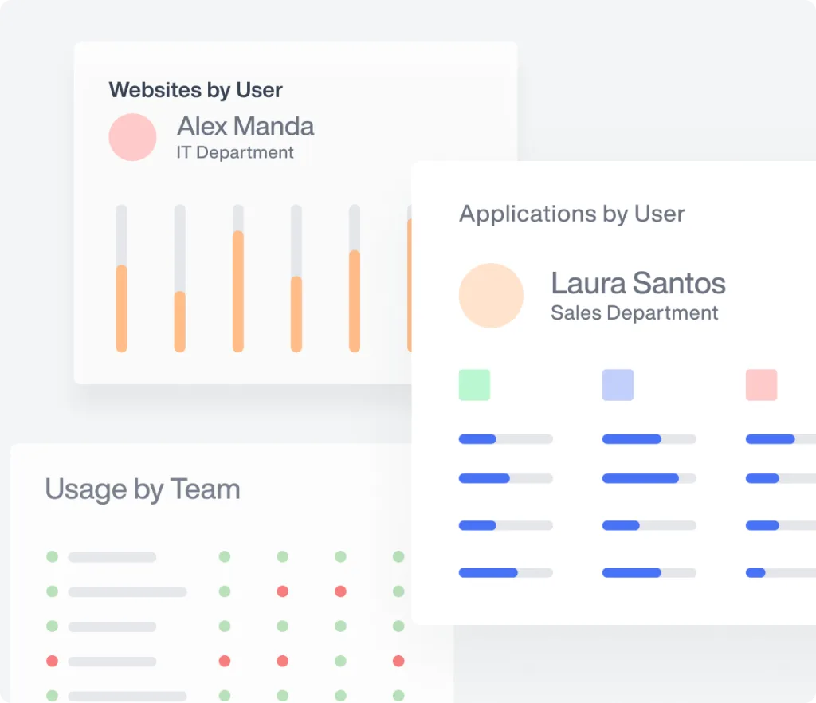Click the second team row's gray label placeholder
The image size is (816, 703).
click(127, 591)
